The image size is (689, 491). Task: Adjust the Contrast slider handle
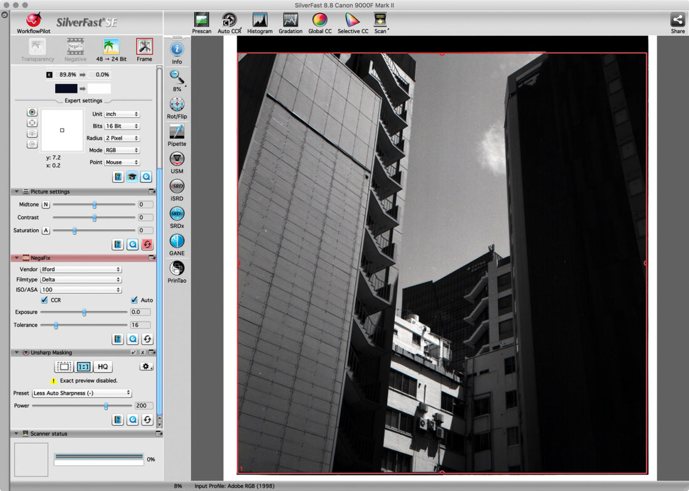pyautogui.click(x=95, y=217)
